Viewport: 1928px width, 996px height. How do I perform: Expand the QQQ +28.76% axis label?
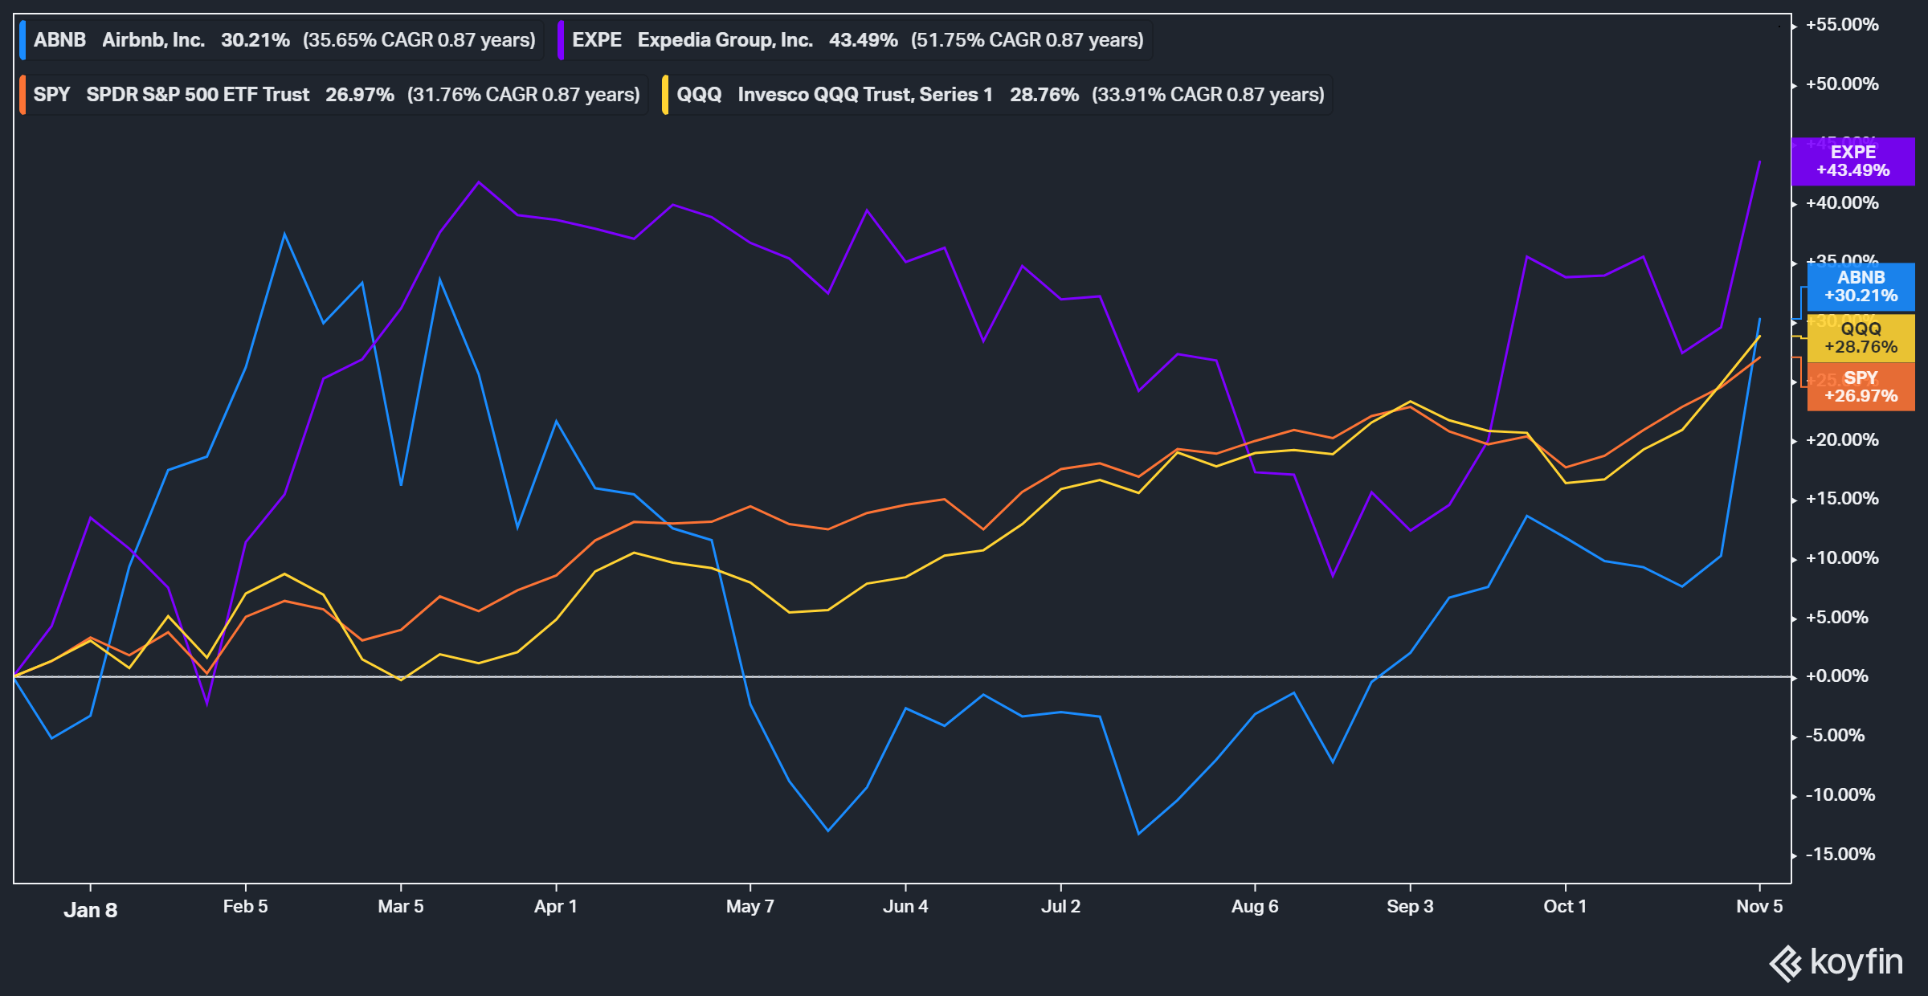point(1861,337)
